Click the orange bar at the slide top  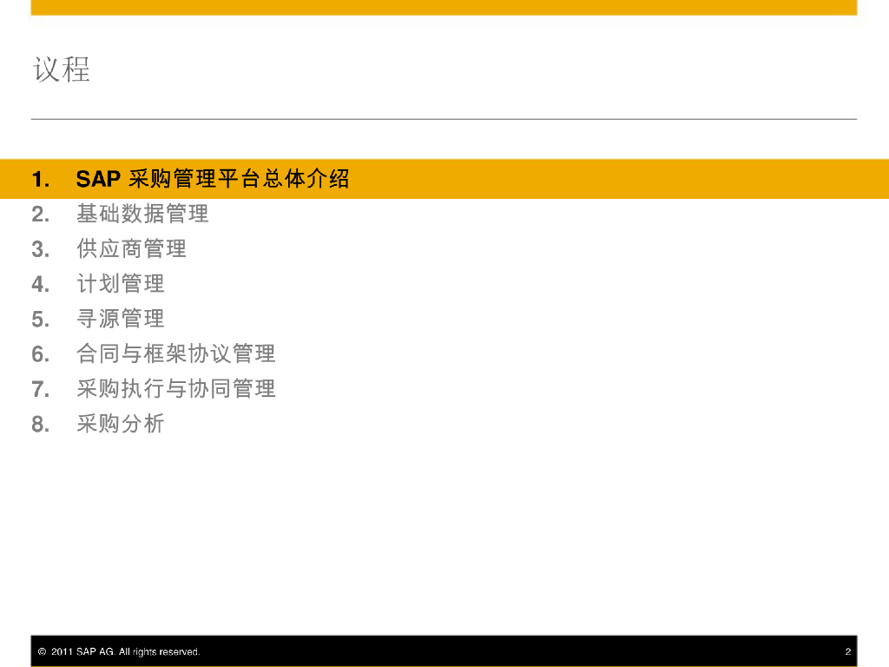[x=444, y=7]
